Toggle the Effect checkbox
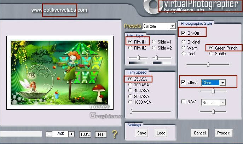Image resolution: width=243 pixels, height=144 pixels. (x=183, y=82)
